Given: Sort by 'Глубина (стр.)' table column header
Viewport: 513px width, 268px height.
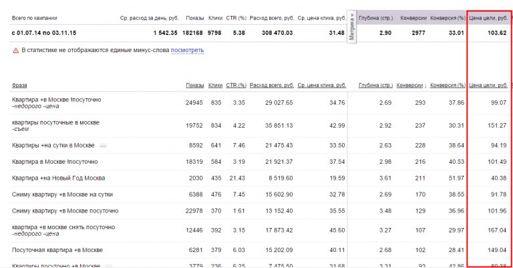Looking at the screenshot, I should [375, 86].
